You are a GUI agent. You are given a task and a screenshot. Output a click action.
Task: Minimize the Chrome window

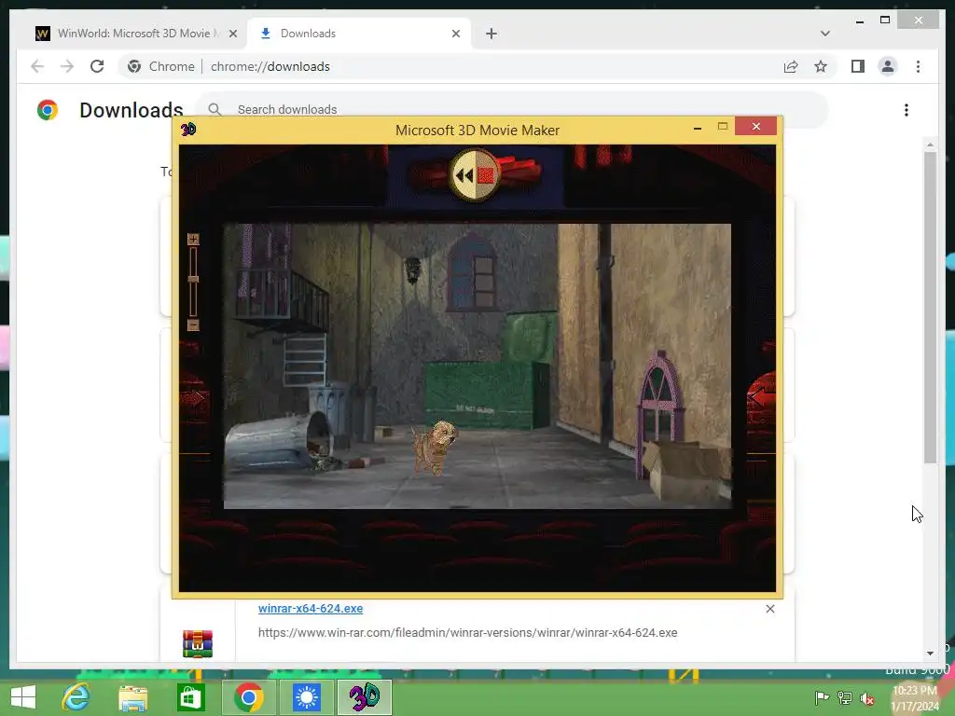click(x=859, y=21)
